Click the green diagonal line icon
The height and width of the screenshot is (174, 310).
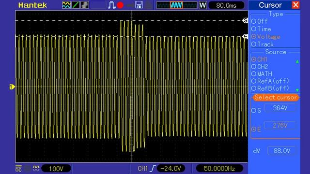point(76,5)
